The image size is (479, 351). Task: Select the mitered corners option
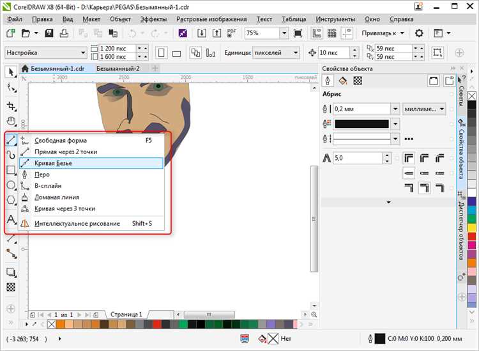pos(409,158)
